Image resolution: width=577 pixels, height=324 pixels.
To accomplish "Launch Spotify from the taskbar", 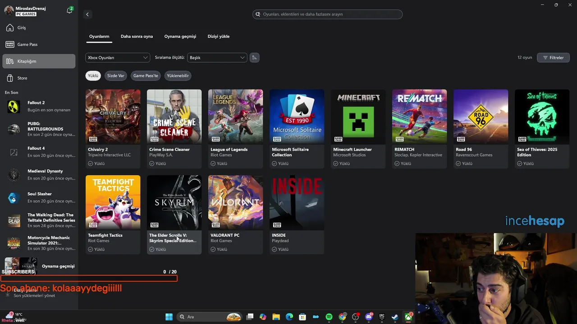I will point(329,317).
